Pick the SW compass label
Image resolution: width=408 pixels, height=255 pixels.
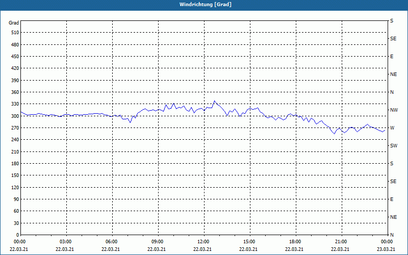(x=394, y=146)
